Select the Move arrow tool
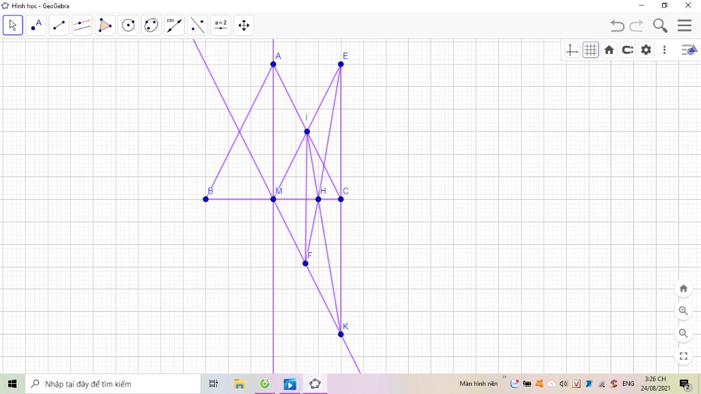 pyautogui.click(x=12, y=25)
